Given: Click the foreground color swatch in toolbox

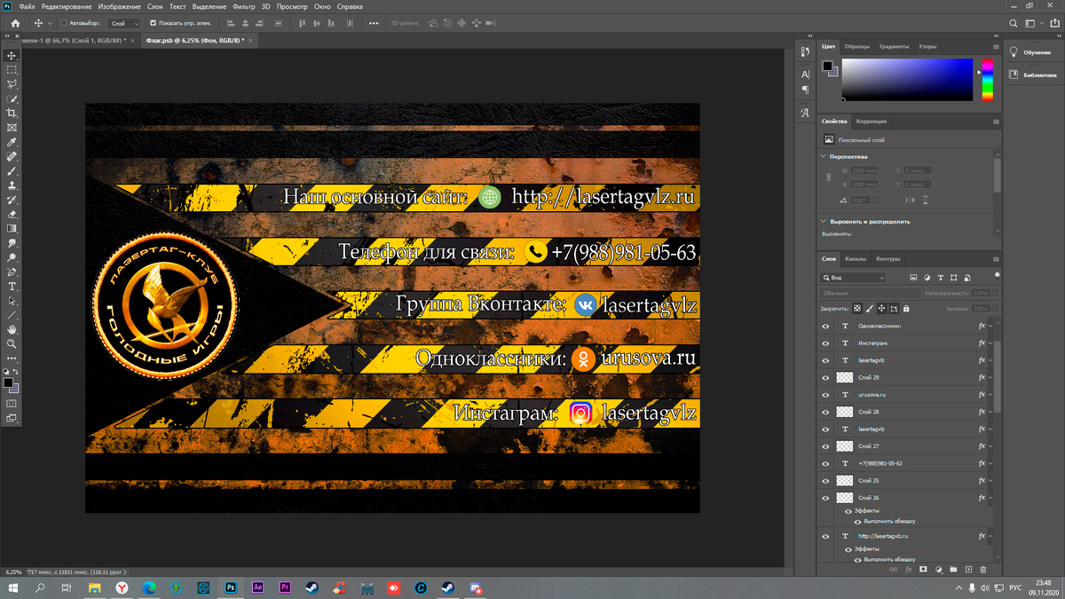Looking at the screenshot, I should pos(8,383).
